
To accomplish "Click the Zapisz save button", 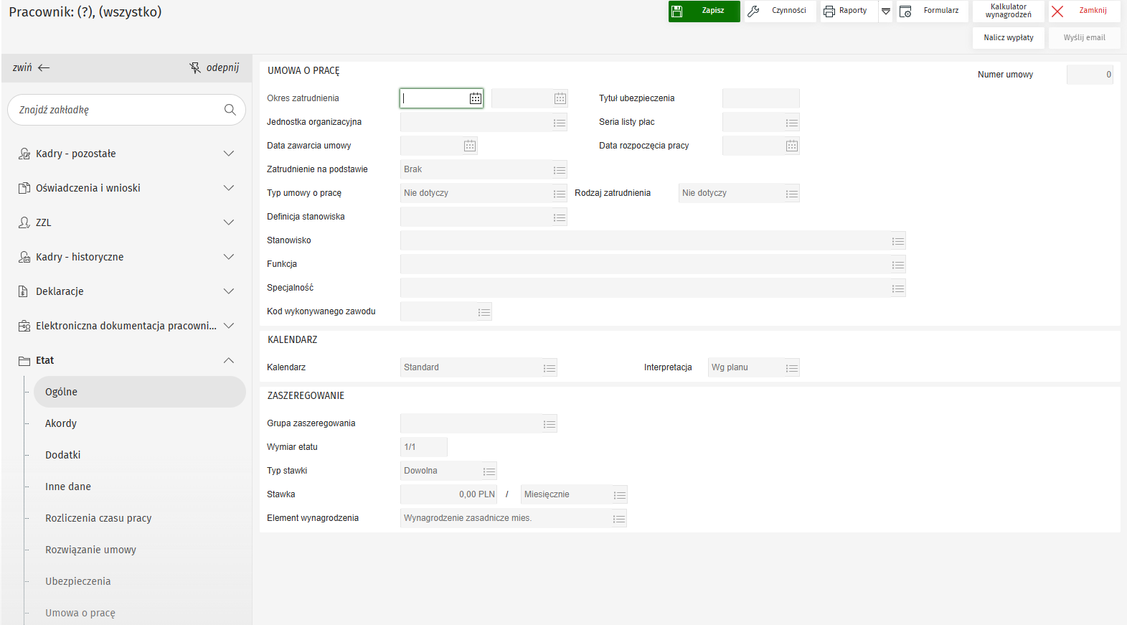I will (x=704, y=11).
